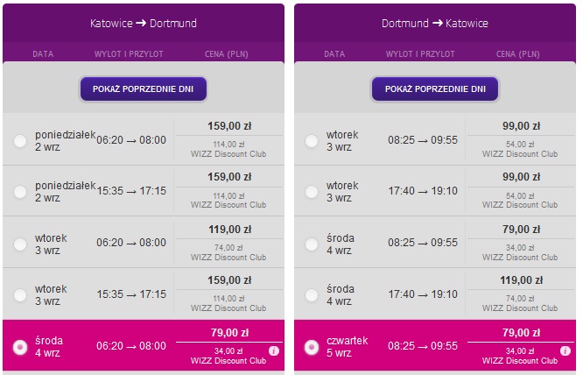
Task: Select outbound poniedziałek 2 wrz 15:35 flight
Action: 20,192
